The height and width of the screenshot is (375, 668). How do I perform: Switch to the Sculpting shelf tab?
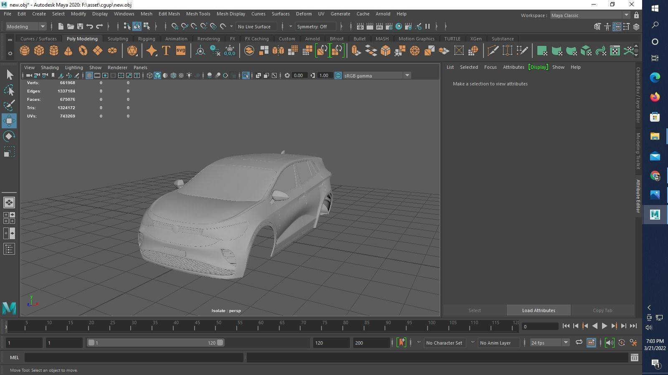click(118, 39)
